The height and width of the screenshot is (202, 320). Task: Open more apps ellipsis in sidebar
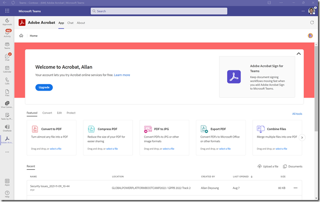(7, 152)
